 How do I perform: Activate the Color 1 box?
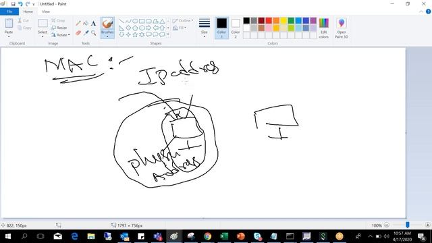pyautogui.click(x=221, y=28)
